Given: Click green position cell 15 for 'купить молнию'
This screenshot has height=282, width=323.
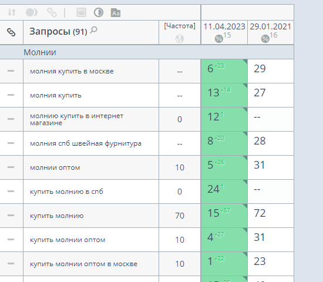Looking at the screenshot, I should 224,216.
